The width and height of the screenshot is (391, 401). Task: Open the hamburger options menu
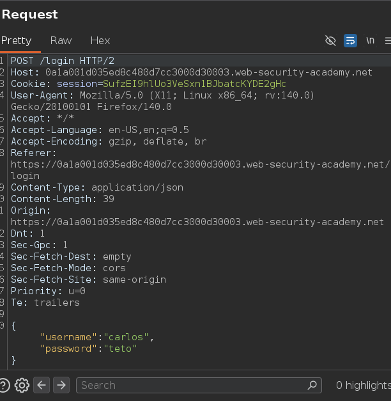(x=388, y=40)
